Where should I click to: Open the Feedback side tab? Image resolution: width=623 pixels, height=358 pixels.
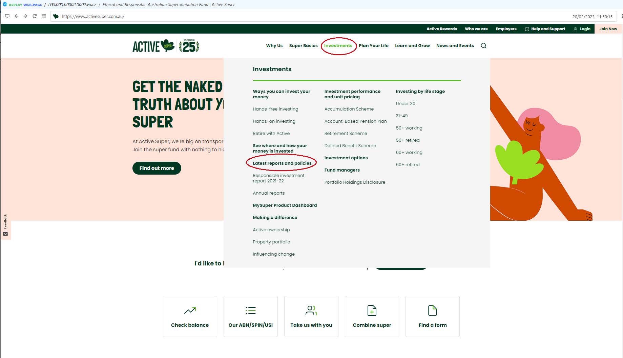pos(5,225)
